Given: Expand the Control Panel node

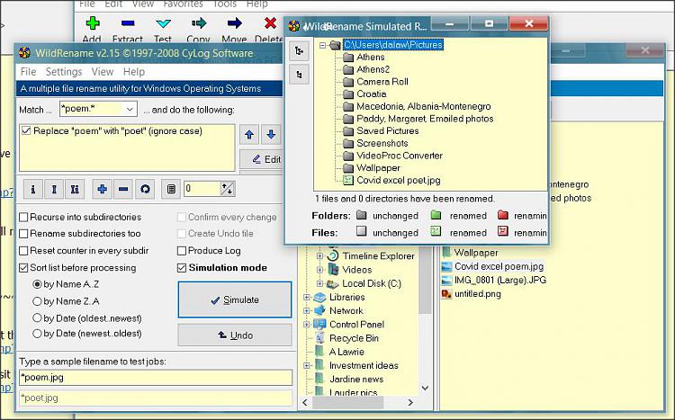Looking at the screenshot, I should coord(307,325).
